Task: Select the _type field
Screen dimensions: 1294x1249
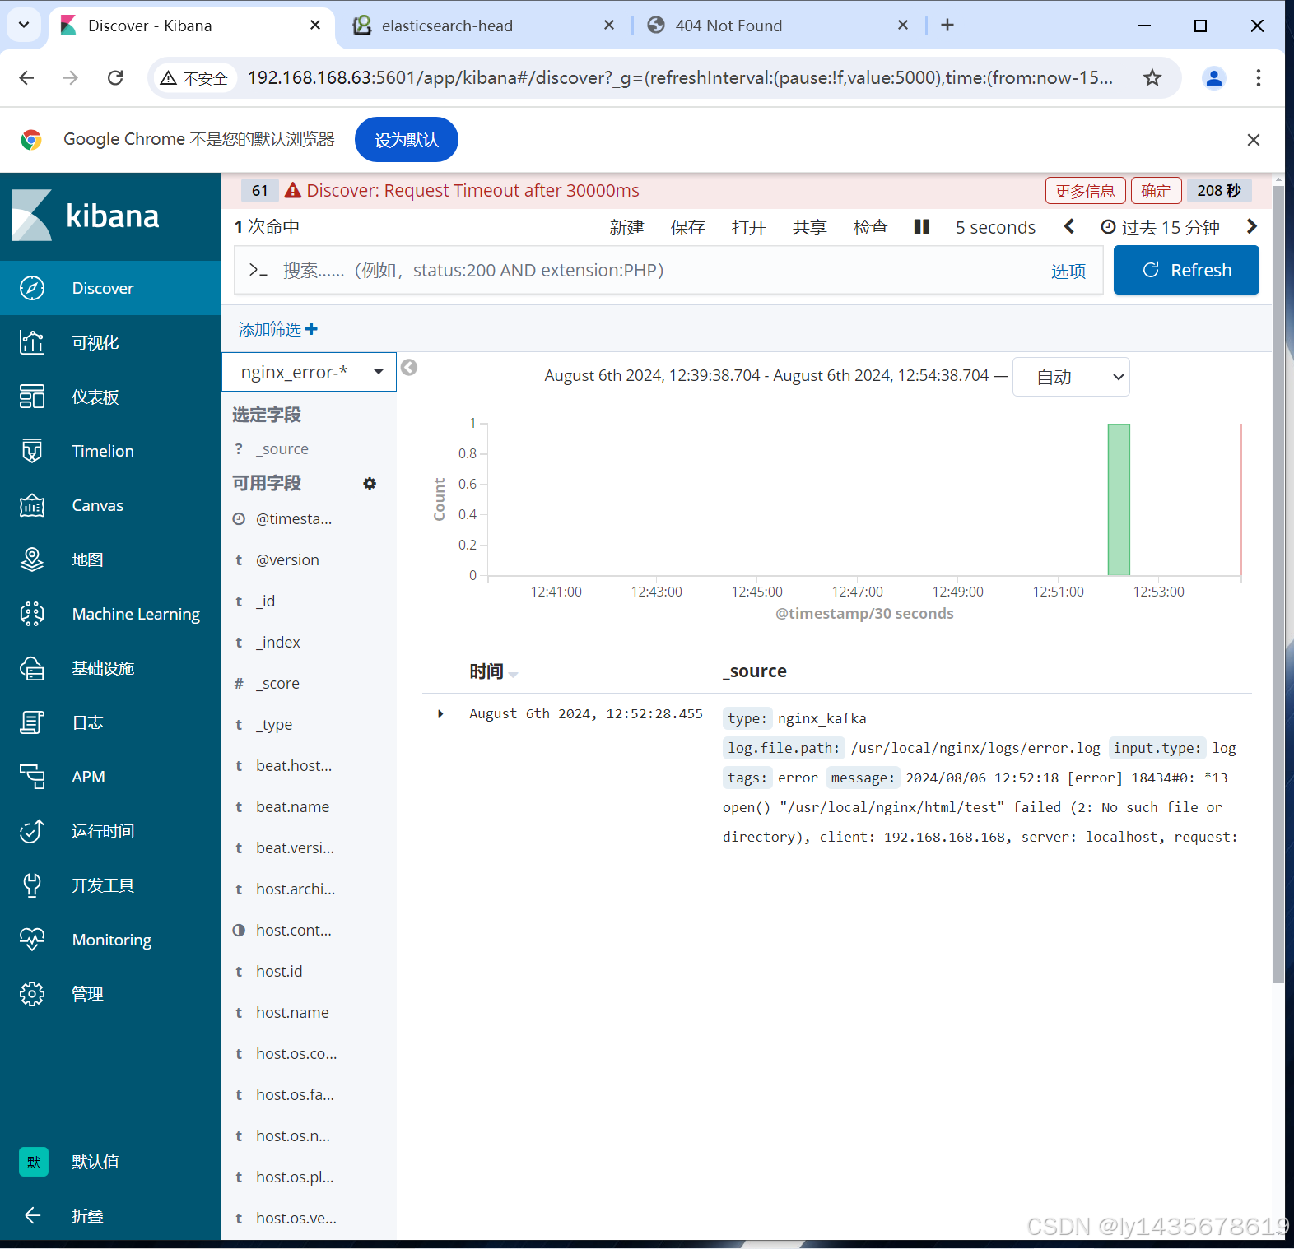Action: coord(274,725)
